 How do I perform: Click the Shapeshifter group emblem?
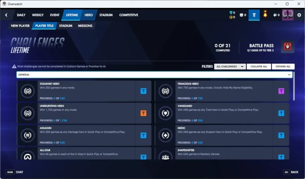pyautogui.click(x=165, y=156)
